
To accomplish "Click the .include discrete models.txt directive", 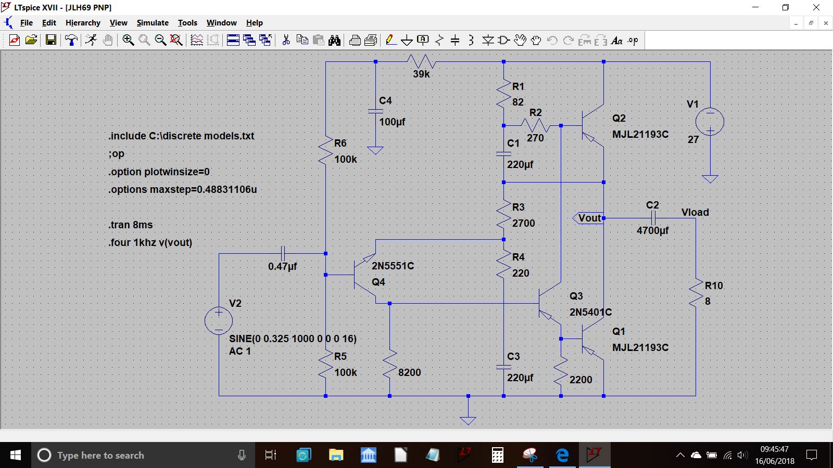I will coord(181,136).
